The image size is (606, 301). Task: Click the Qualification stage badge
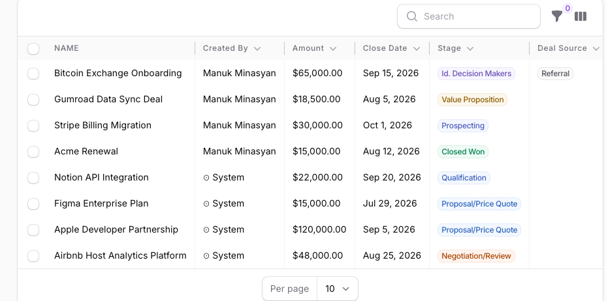[x=464, y=178]
